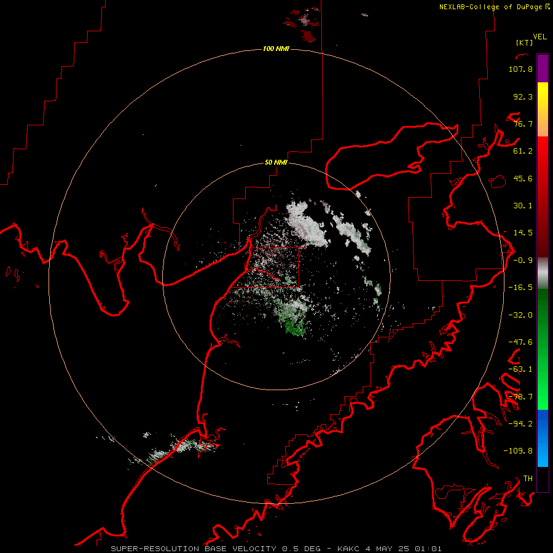Click the TH label on legend
Screen dimensions: 553x553
(528, 479)
